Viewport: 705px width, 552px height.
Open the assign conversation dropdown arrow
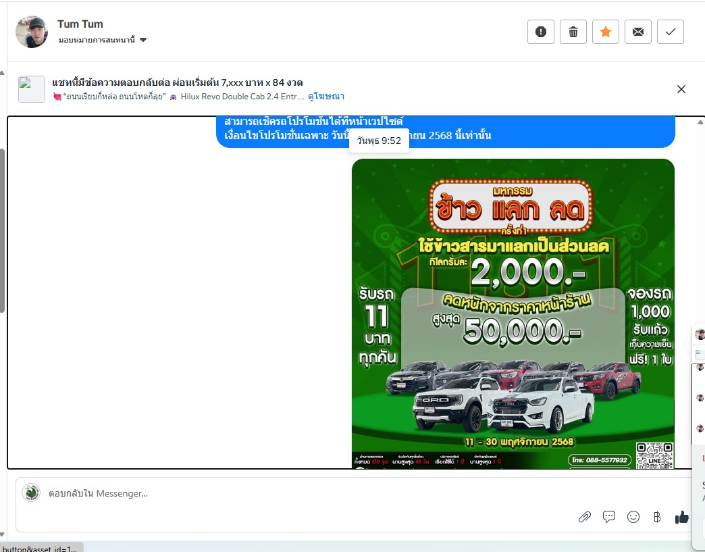143,40
